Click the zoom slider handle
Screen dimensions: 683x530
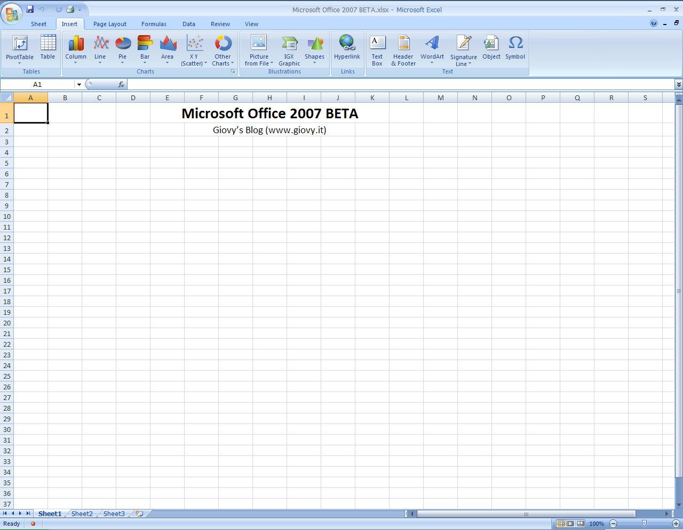click(644, 524)
